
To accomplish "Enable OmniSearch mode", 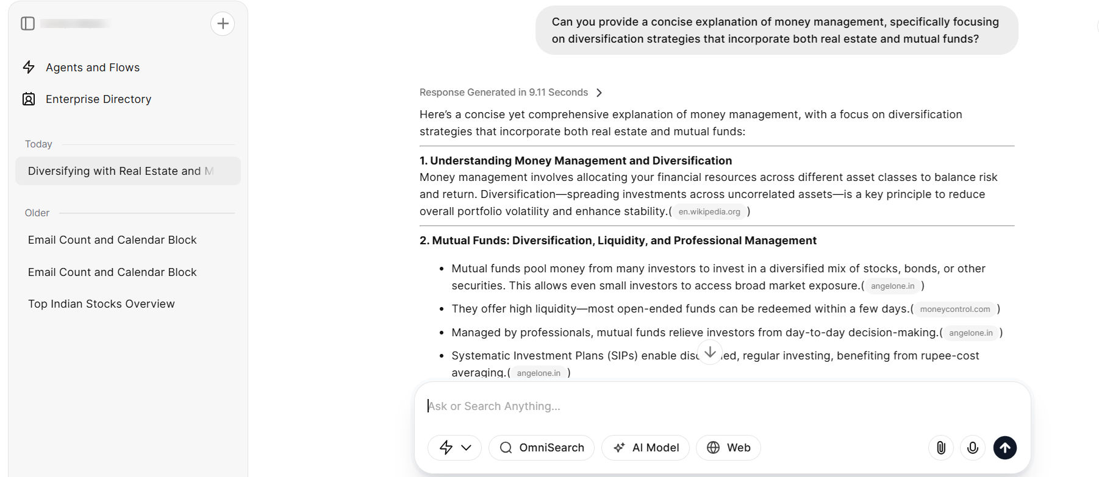I will point(541,448).
